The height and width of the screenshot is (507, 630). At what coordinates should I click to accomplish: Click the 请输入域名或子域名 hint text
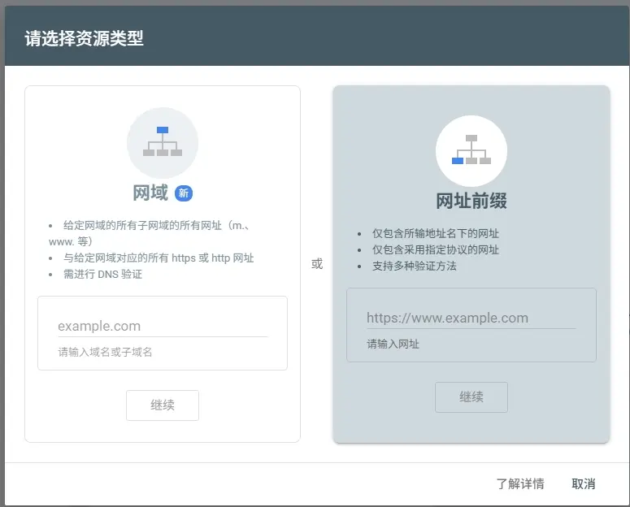pos(105,352)
